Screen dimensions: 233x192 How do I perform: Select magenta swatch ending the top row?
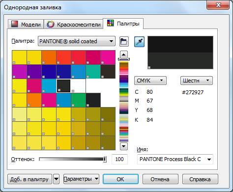(108, 57)
